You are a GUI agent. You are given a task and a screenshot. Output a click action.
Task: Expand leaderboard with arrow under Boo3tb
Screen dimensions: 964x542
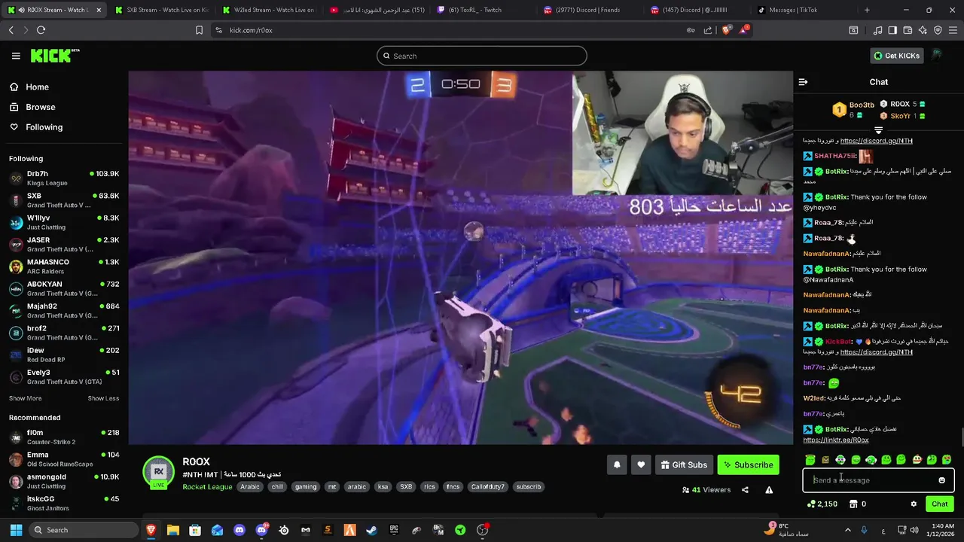(x=878, y=131)
